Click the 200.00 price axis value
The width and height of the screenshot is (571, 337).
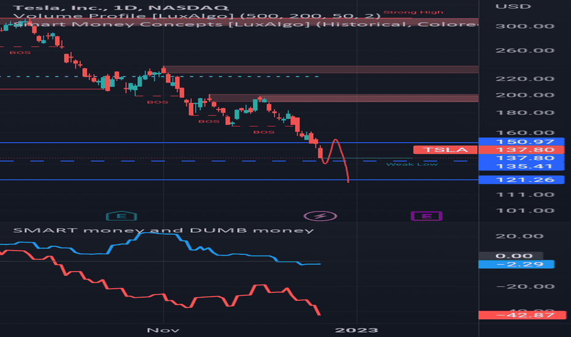(x=525, y=95)
